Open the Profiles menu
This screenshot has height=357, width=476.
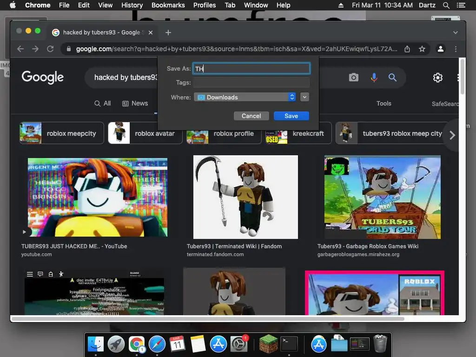pos(205,5)
